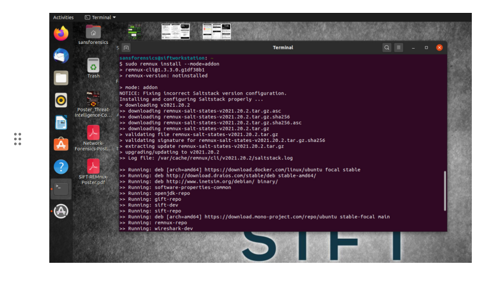This screenshot has width=490, height=298.
Task: Launch LibreOffice Writer from the dock
Action: [61, 123]
